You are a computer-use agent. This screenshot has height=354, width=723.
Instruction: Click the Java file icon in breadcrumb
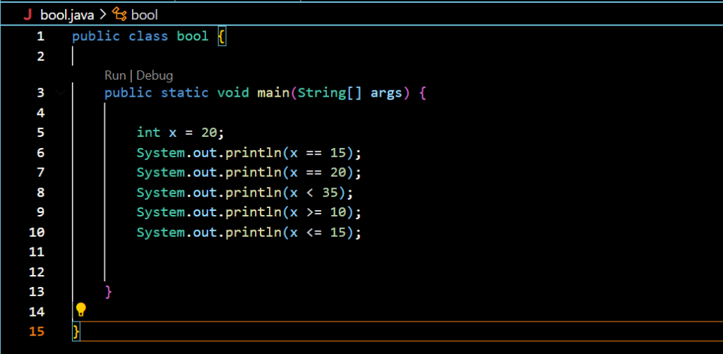coord(28,14)
